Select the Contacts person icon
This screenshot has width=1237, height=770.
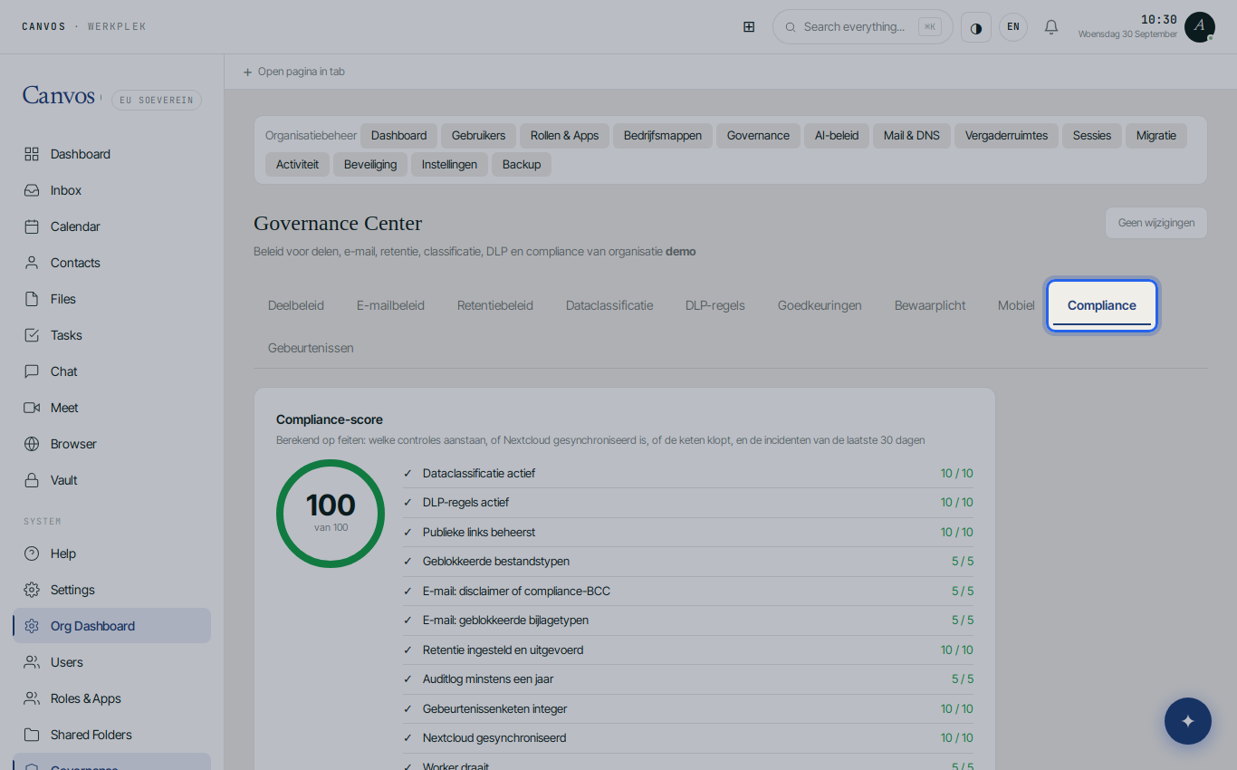click(32, 263)
